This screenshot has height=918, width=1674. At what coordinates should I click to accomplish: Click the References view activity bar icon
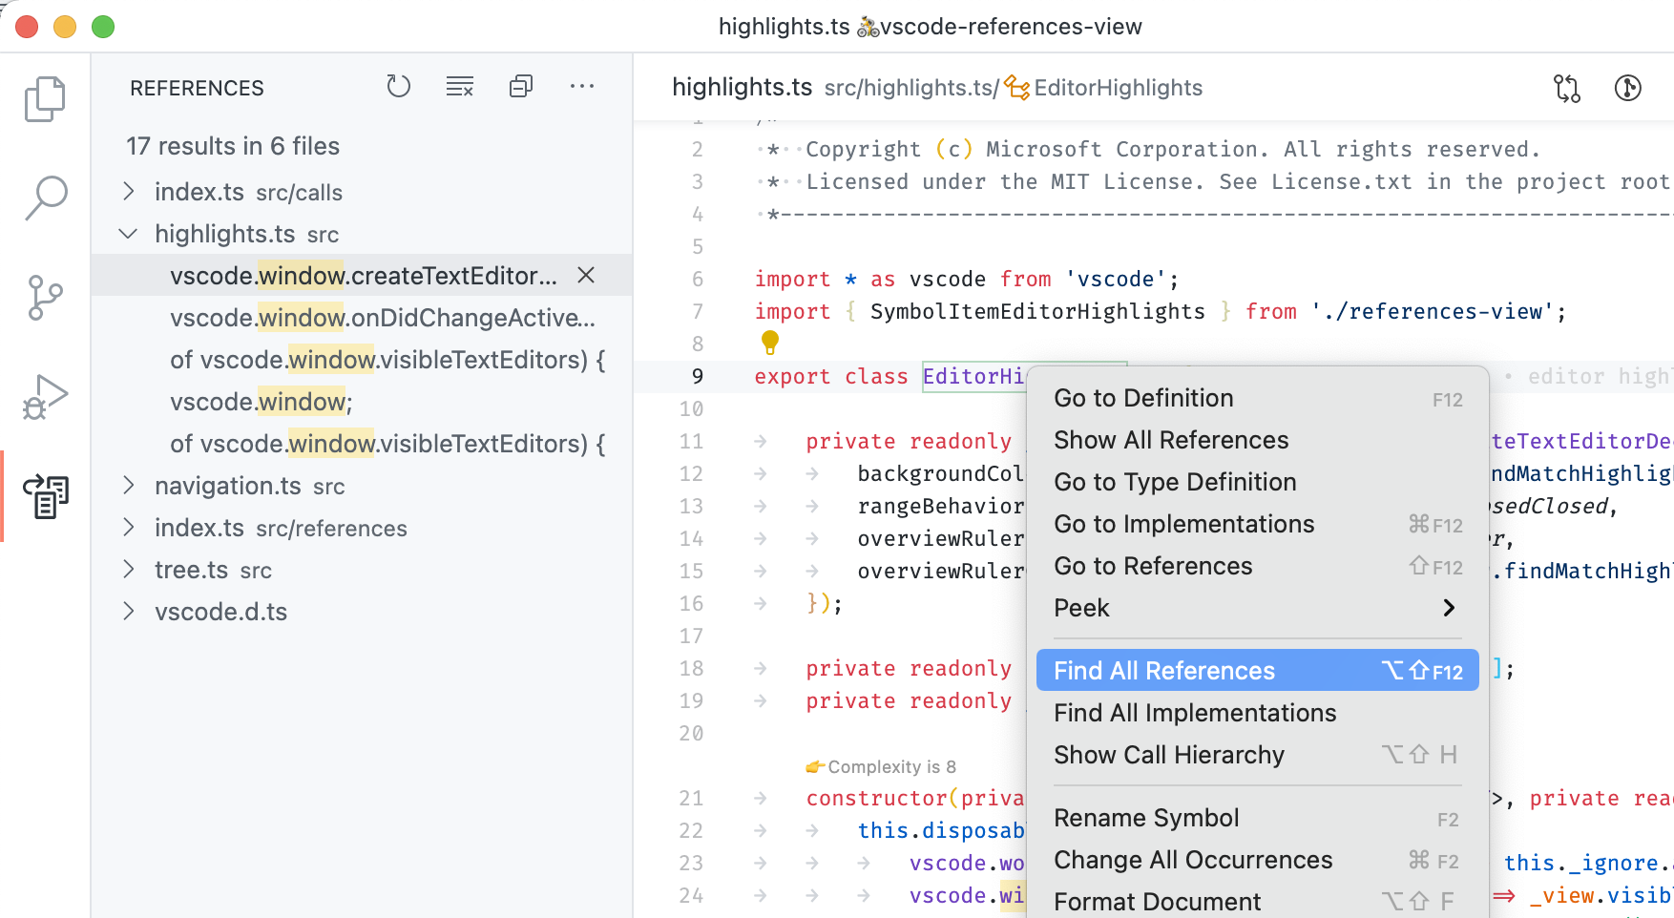pos(45,496)
